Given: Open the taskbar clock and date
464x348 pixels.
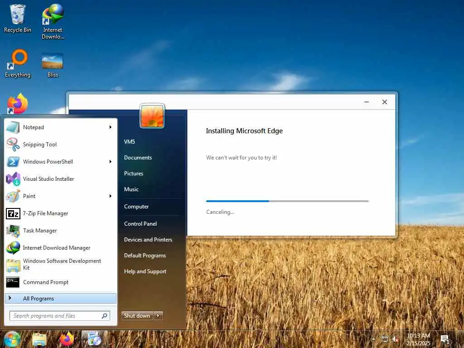Looking at the screenshot, I should point(418,339).
